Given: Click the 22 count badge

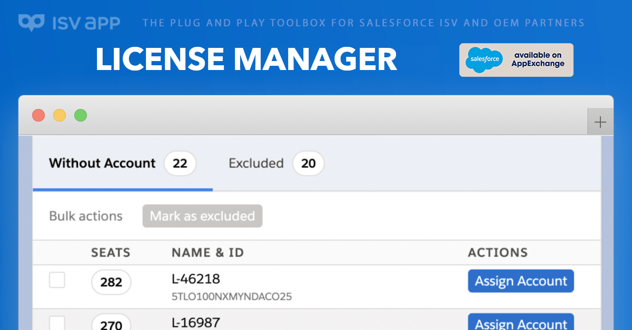Looking at the screenshot, I should tap(180, 163).
